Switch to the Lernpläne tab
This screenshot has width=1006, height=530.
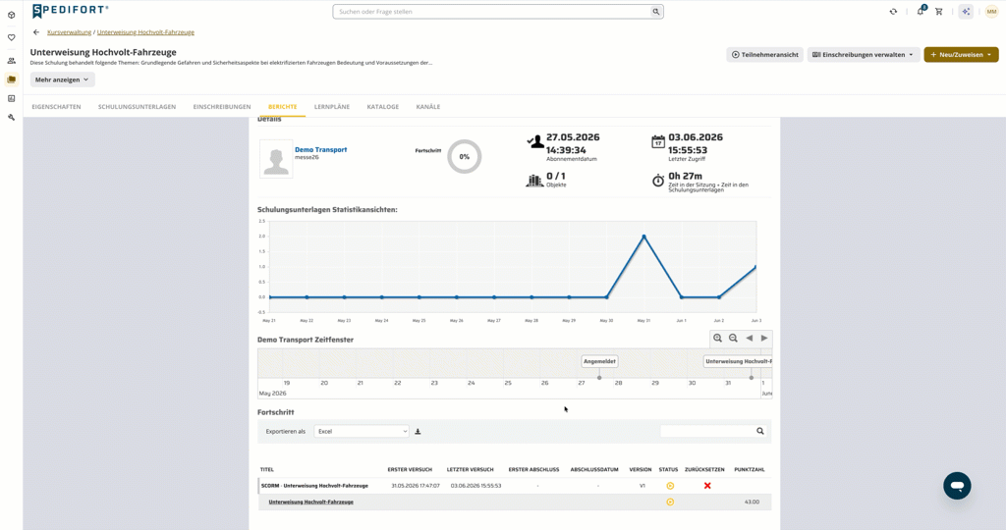point(332,107)
